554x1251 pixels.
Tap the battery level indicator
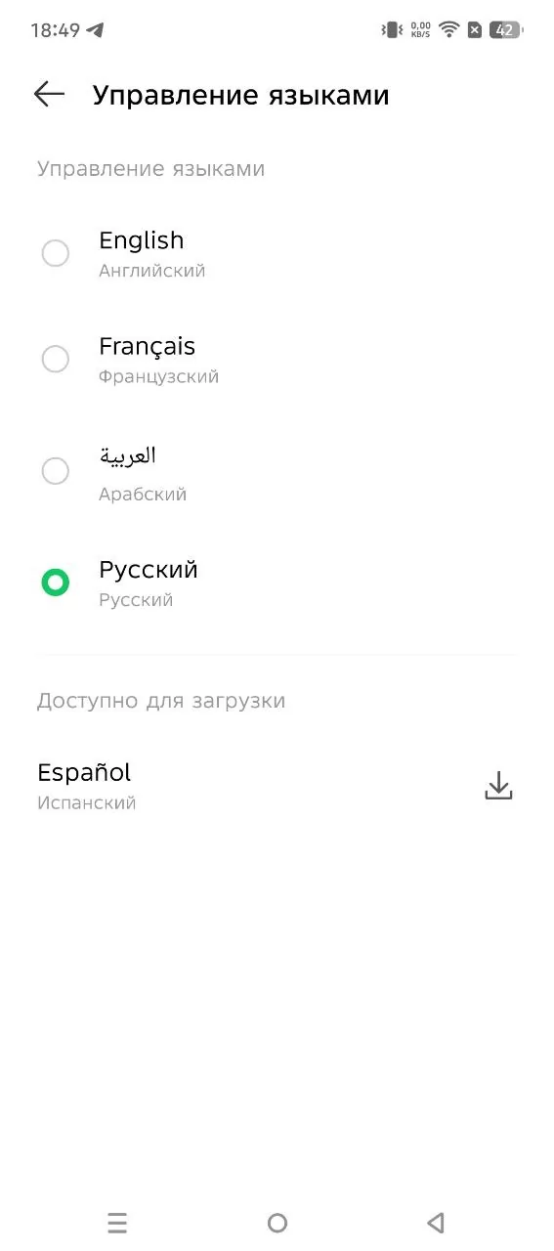505,29
